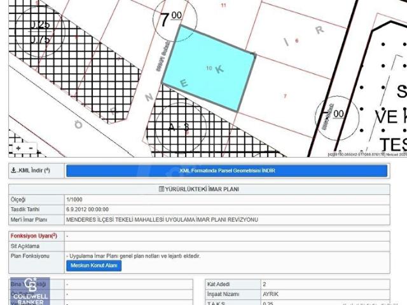Select parcel 6 on the map
This screenshot has height=305, width=407.
pos(296,41)
